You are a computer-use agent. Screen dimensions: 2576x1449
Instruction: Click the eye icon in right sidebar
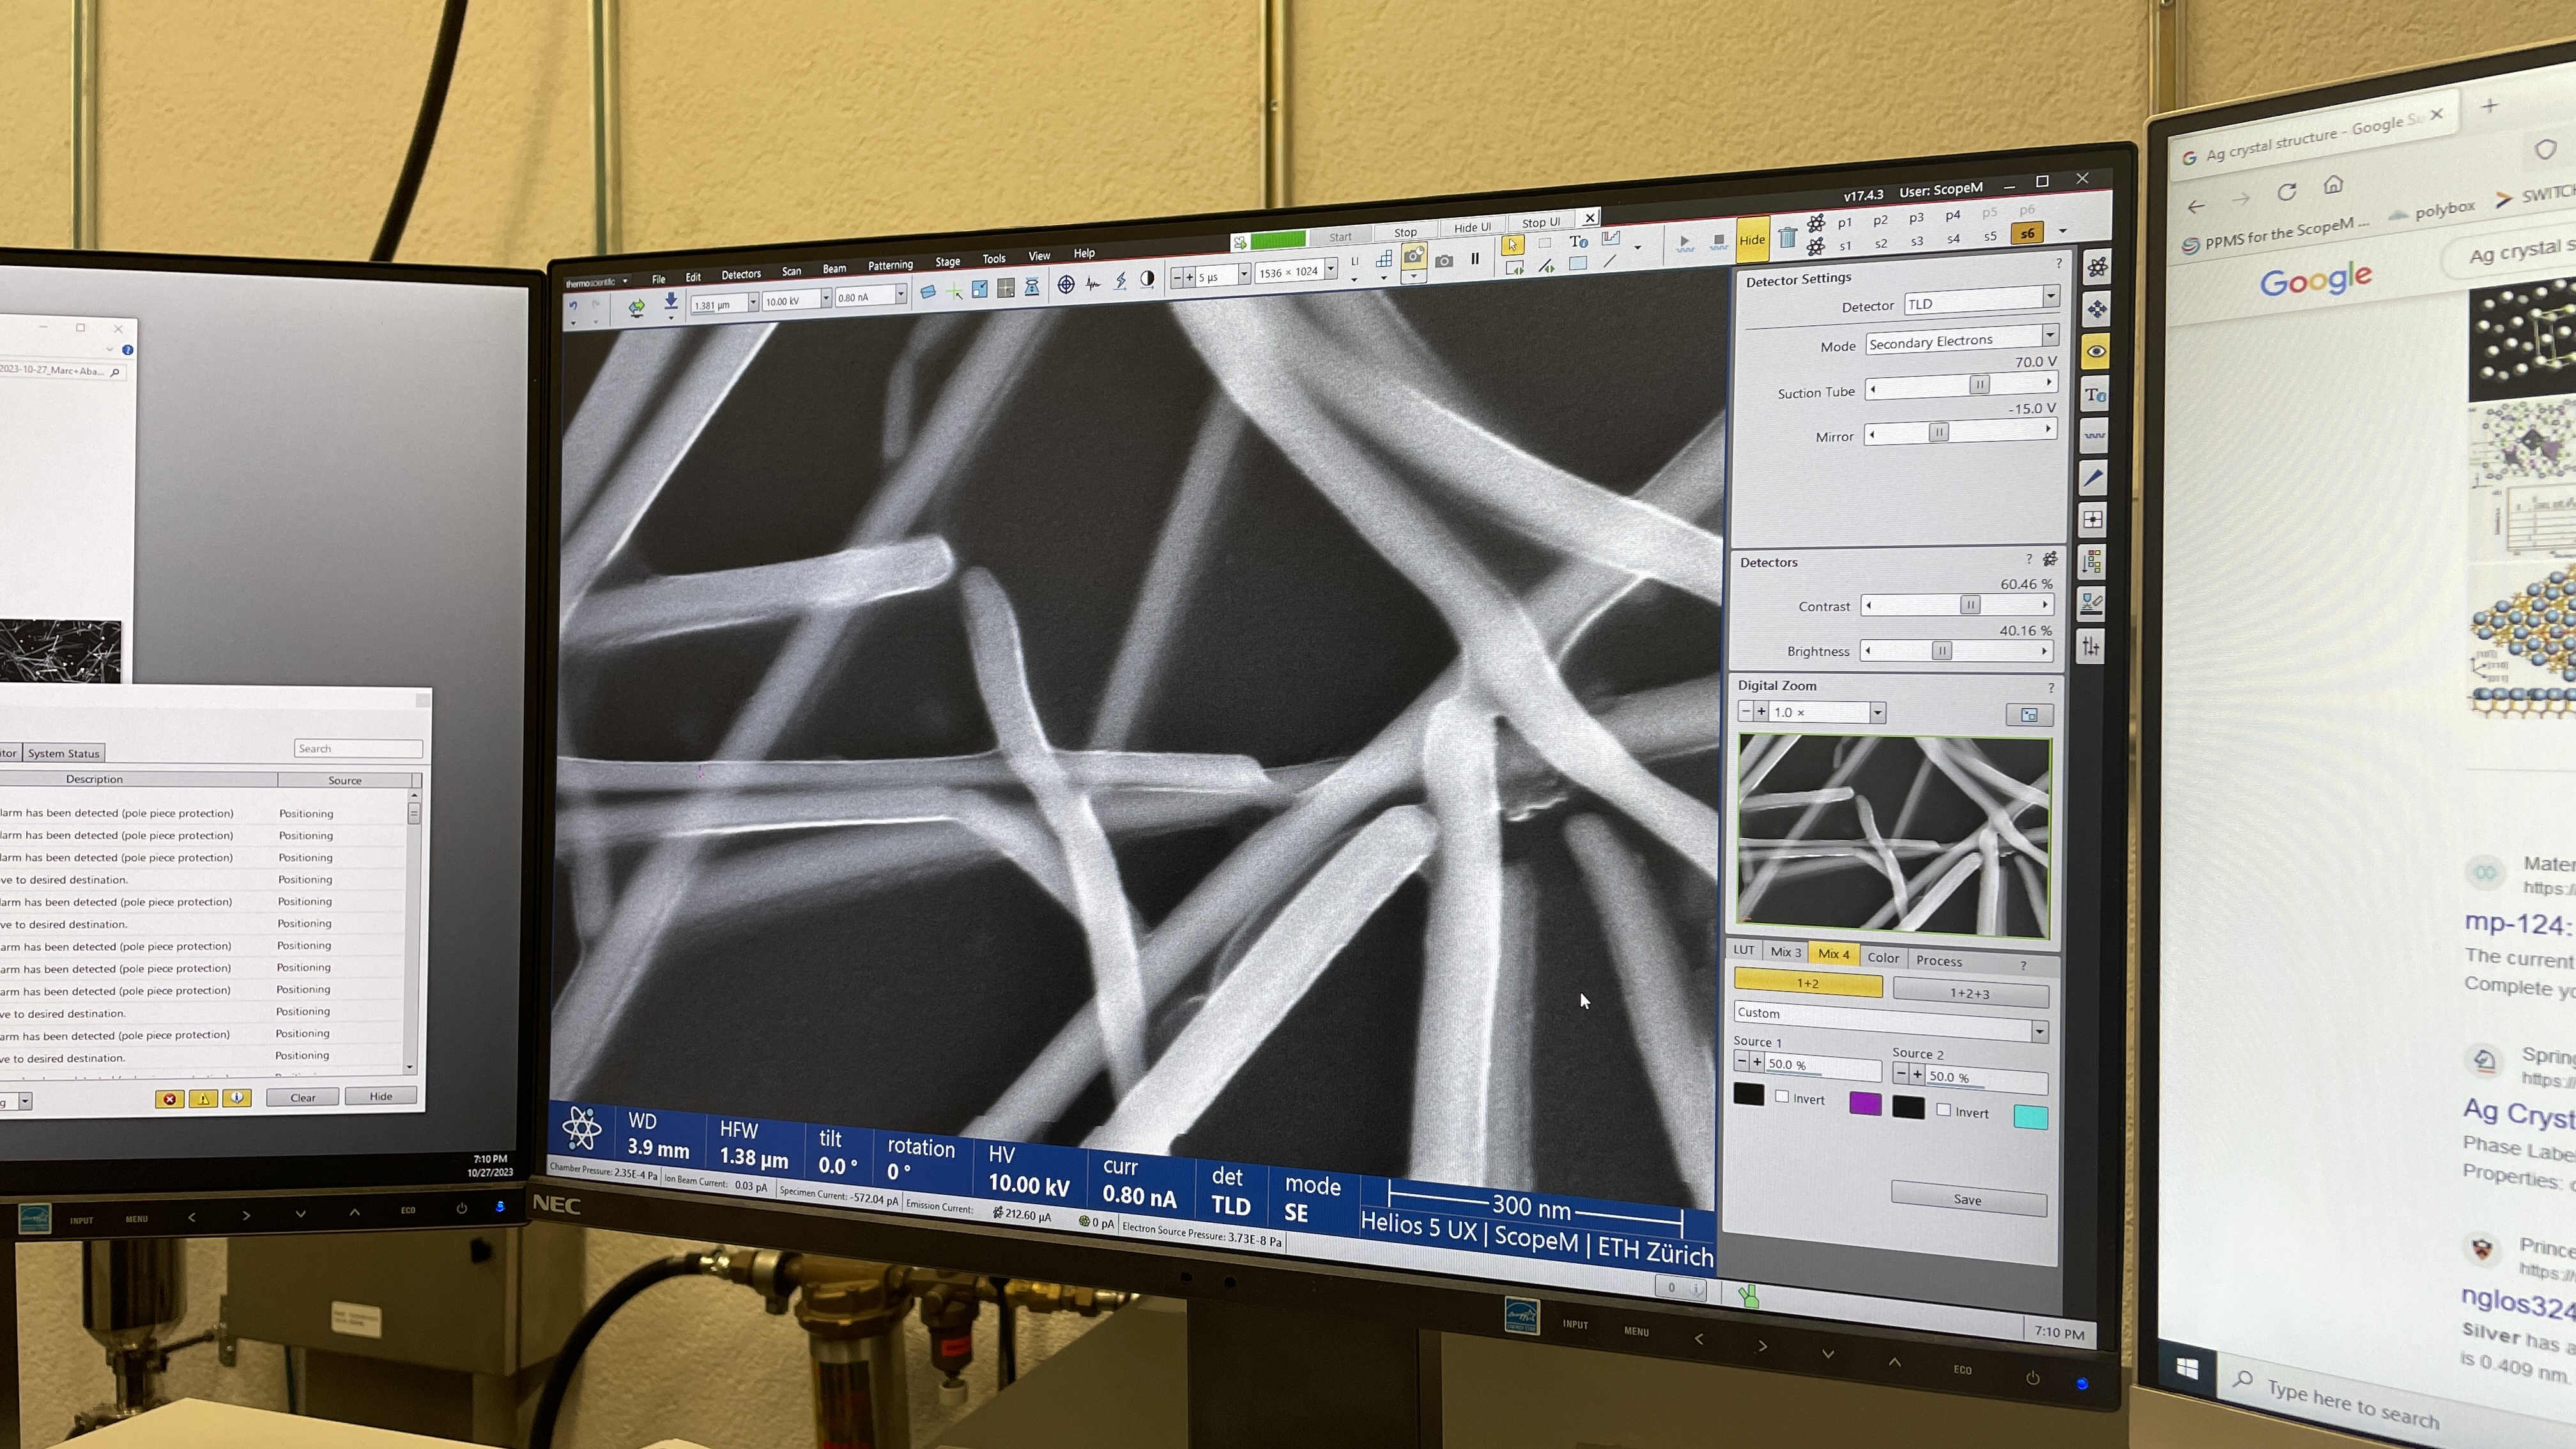(x=2096, y=351)
